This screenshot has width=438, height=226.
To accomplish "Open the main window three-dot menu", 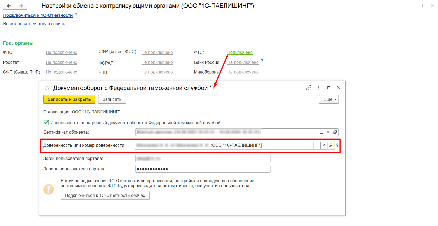I will tap(422, 6).
